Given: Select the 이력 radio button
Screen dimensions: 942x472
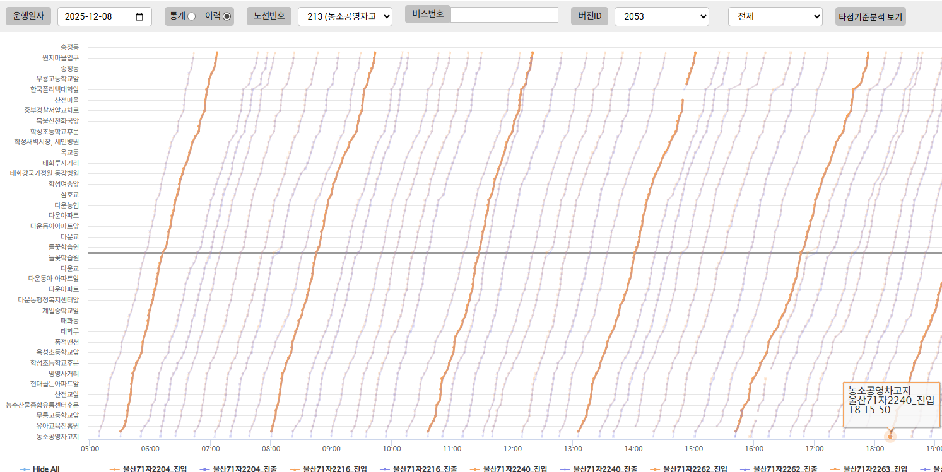Looking at the screenshot, I should click(227, 16).
